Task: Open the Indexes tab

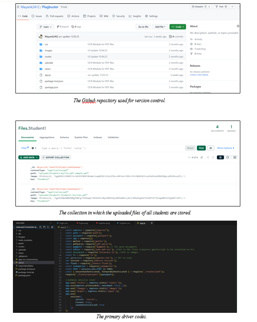Action: click(x=98, y=137)
